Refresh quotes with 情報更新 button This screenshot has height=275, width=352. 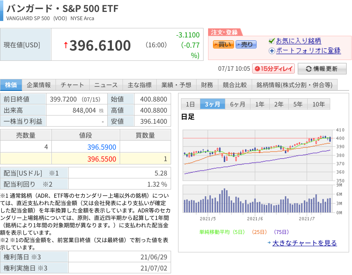pyautogui.click(x=322, y=69)
